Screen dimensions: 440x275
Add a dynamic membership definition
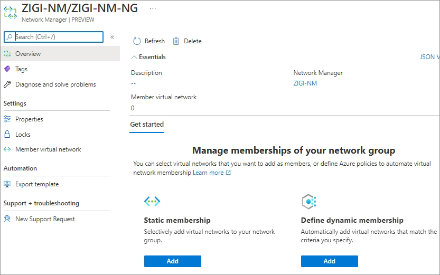[329, 261]
